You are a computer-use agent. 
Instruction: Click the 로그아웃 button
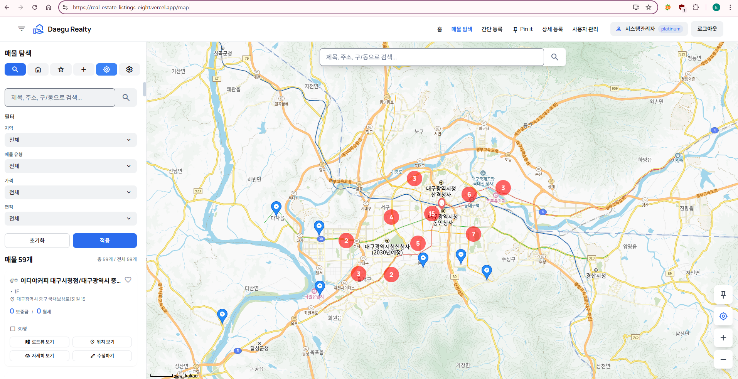pos(707,29)
